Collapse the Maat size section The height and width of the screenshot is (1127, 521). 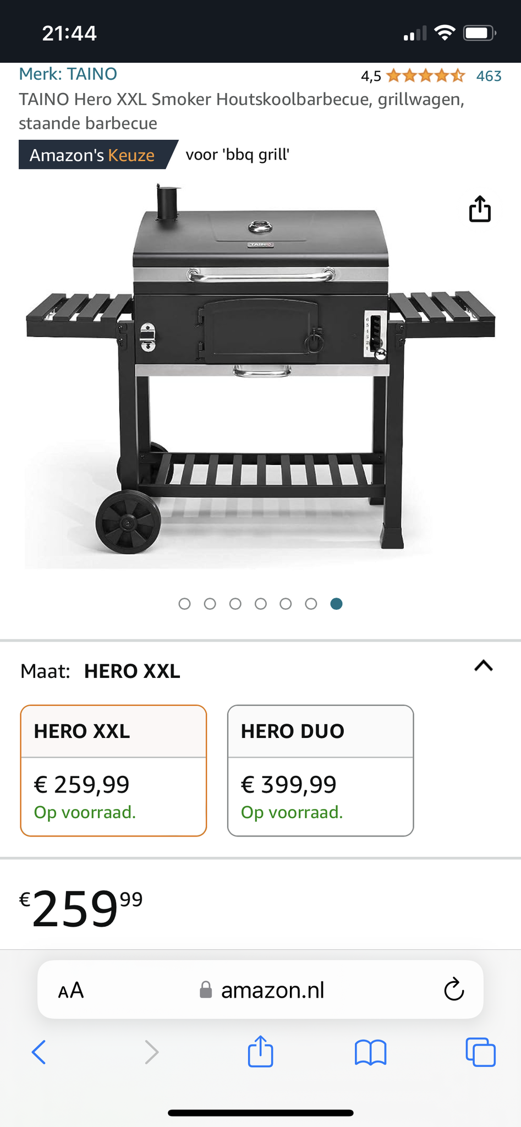click(x=484, y=666)
